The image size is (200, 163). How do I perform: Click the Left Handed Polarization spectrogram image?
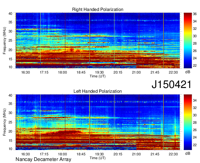point(98,122)
